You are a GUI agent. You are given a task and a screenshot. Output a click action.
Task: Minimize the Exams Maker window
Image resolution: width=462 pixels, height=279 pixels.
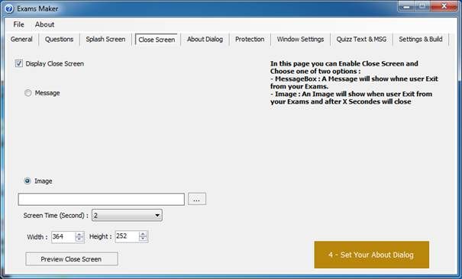pos(407,6)
